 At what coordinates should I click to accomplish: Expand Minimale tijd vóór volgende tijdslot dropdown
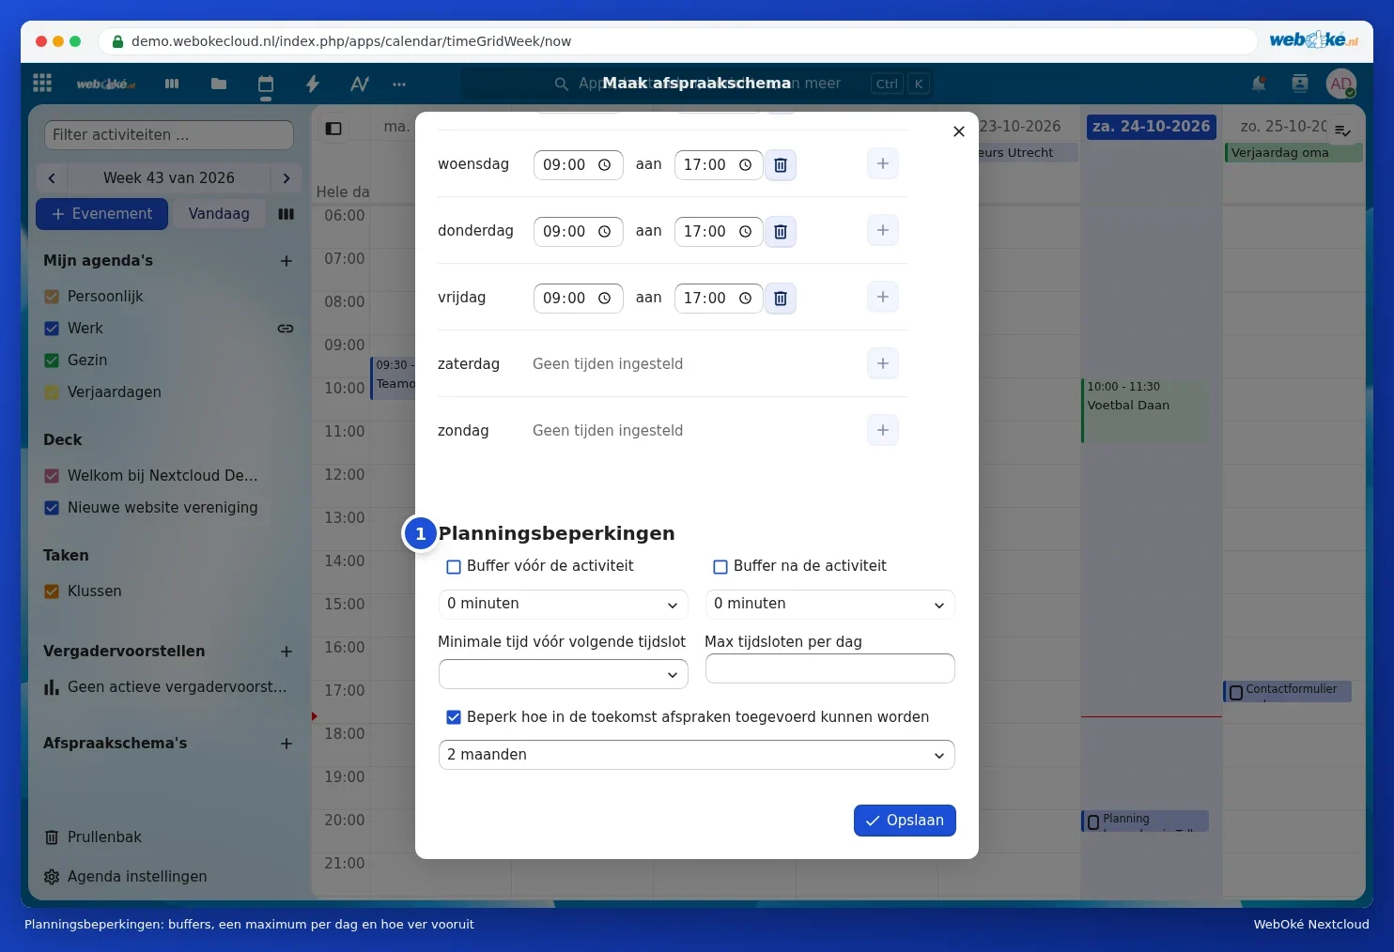pyautogui.click(x=564, y=674)
